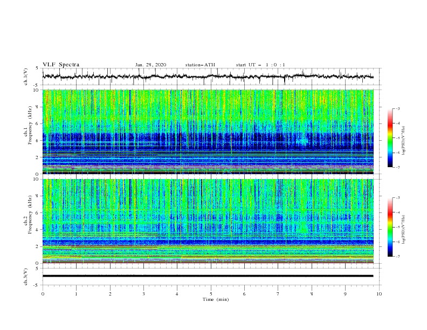Click the "-5" label on ch.1 colorbar

(x=397, y=138)
